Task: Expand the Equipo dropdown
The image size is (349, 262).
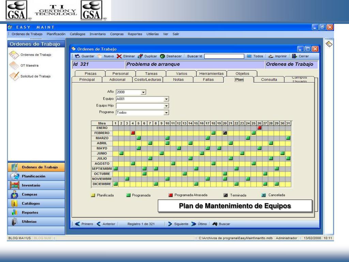Action: 167,99
